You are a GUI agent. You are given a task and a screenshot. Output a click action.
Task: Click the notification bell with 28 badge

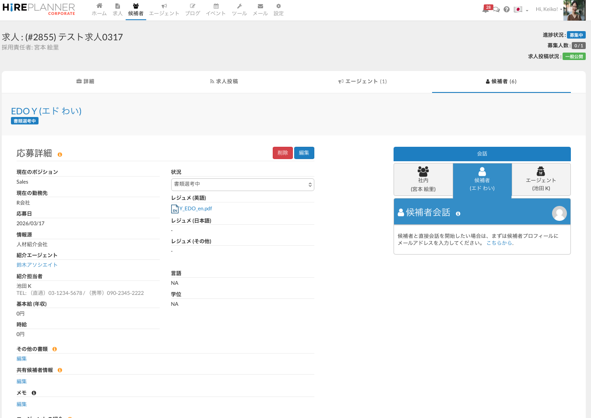click(x=486, y=9)
